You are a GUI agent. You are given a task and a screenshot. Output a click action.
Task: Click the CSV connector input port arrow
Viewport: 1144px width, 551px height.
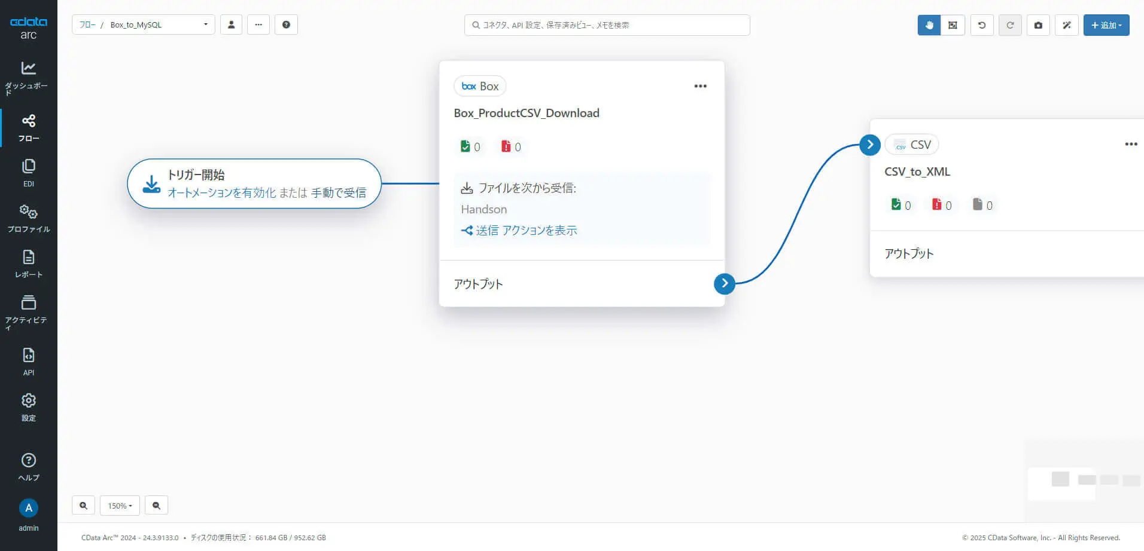(870, 144)
